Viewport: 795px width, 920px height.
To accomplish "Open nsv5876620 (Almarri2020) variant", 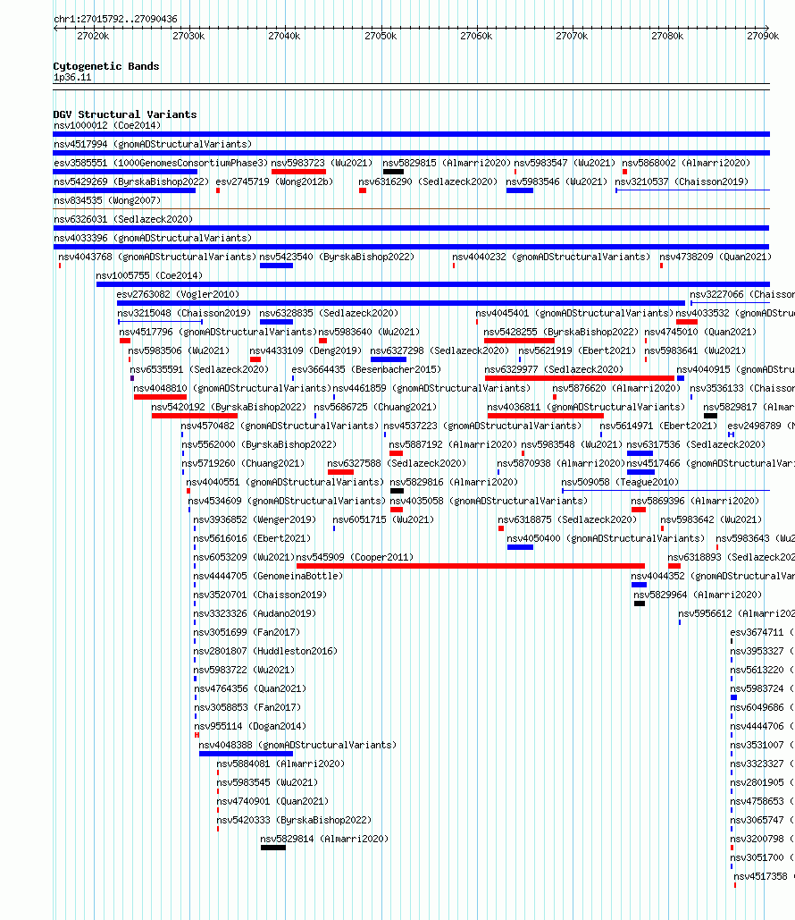I will 616,388.
